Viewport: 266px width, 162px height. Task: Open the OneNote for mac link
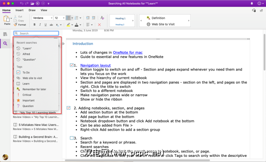(128, 52)
